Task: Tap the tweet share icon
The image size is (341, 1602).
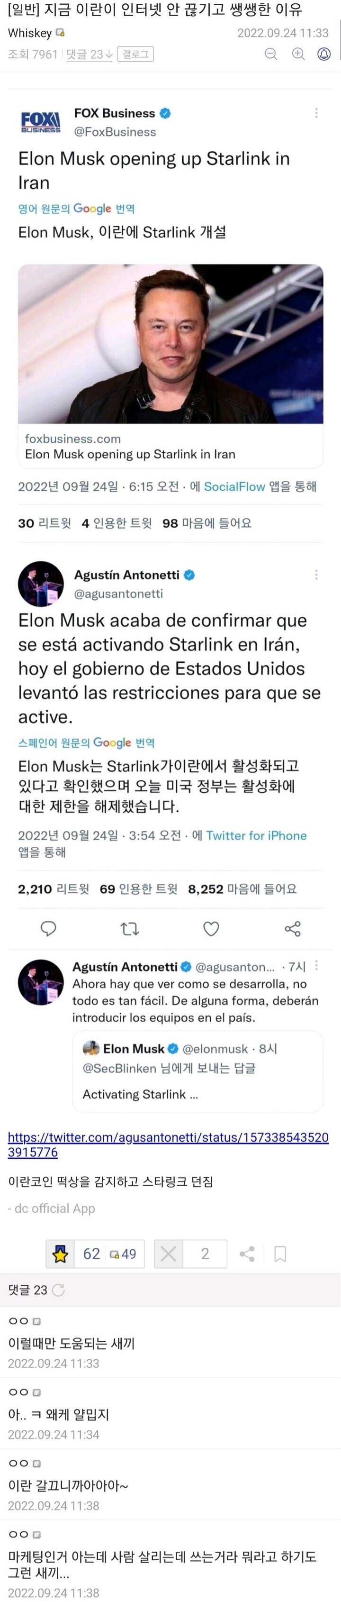Action: 293,928
